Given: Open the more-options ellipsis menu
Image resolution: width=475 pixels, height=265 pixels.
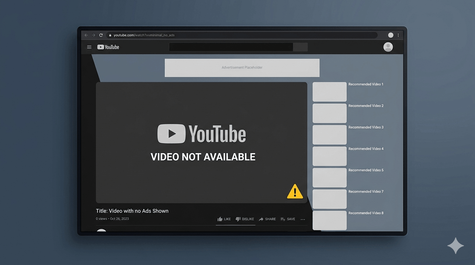Looking at the screenshot, I should pyautogui.click(x=303, y=219).
